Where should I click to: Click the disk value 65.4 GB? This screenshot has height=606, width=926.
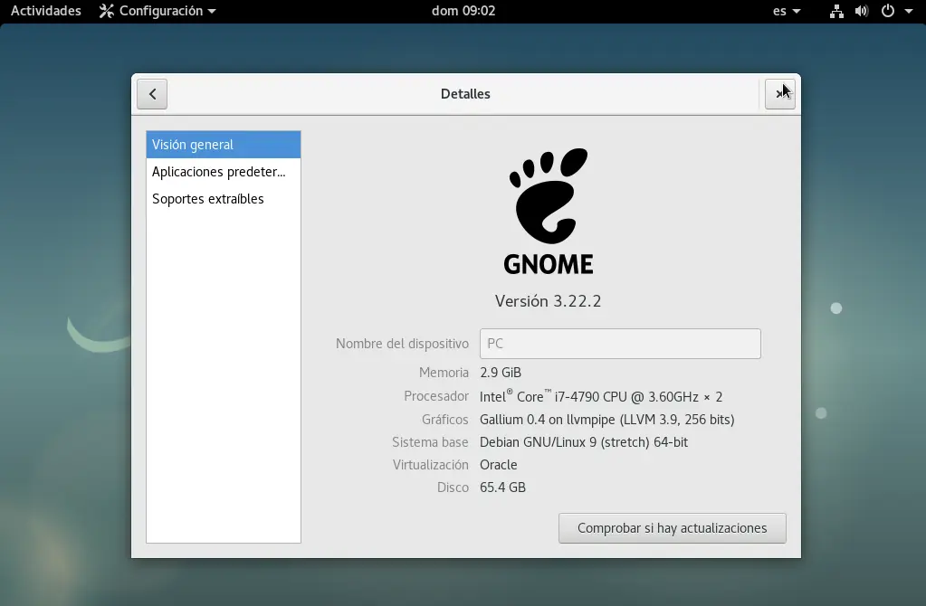click(502, 488)
